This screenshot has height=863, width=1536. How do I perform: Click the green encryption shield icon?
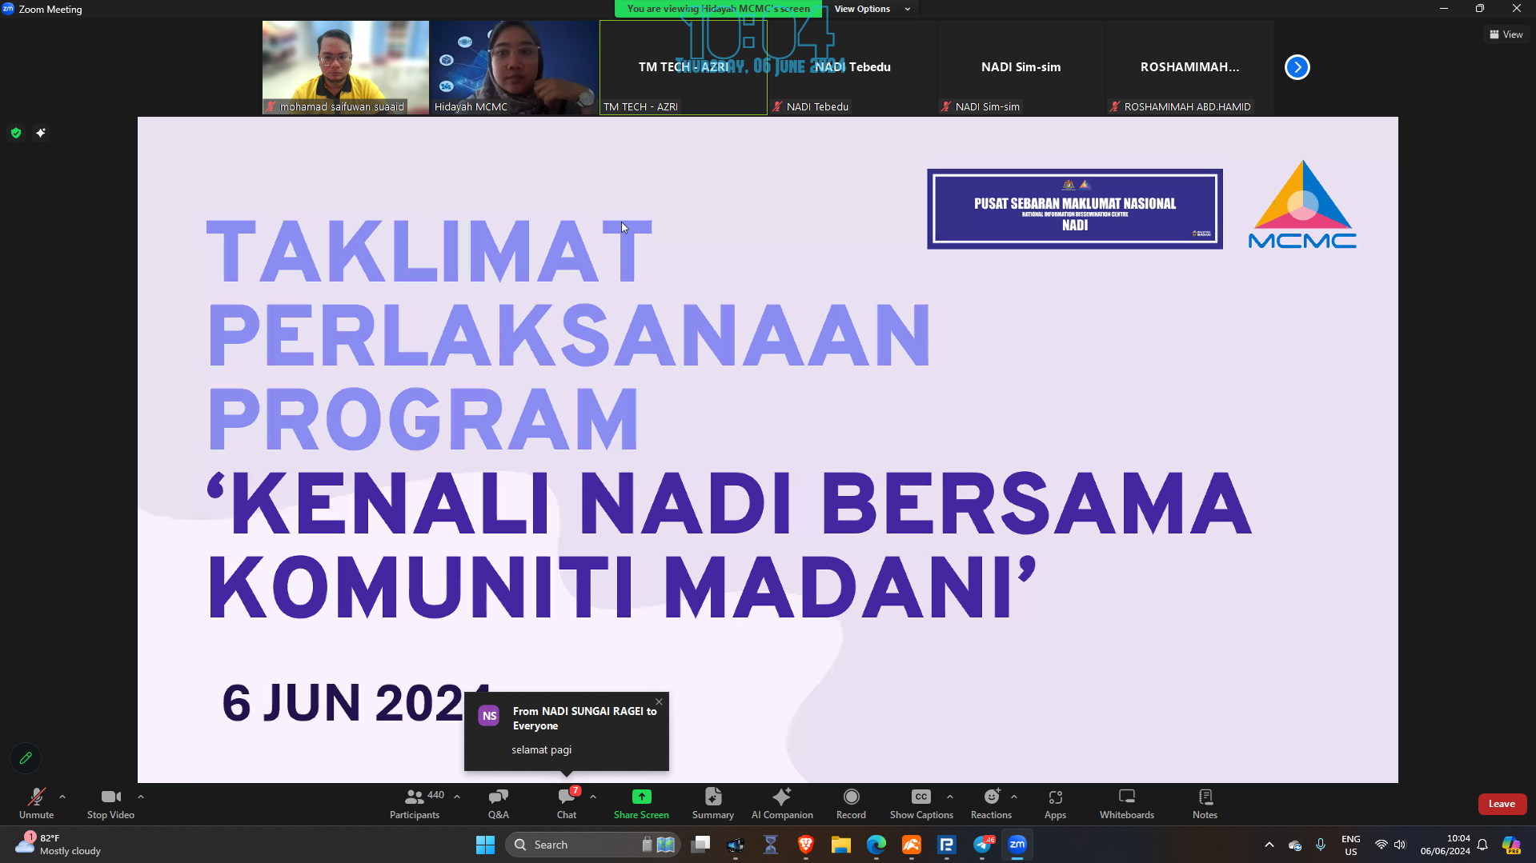click(x=16, y=133)
